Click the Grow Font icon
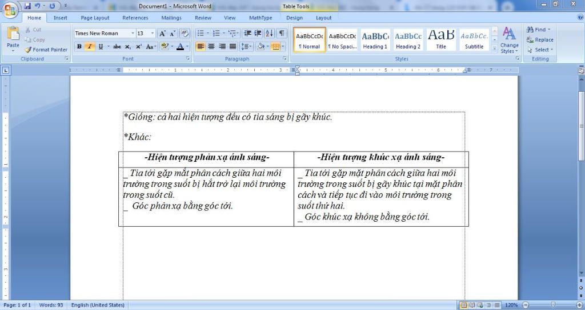This screenshot has height=310, width=585. click(x=163, y=34)
